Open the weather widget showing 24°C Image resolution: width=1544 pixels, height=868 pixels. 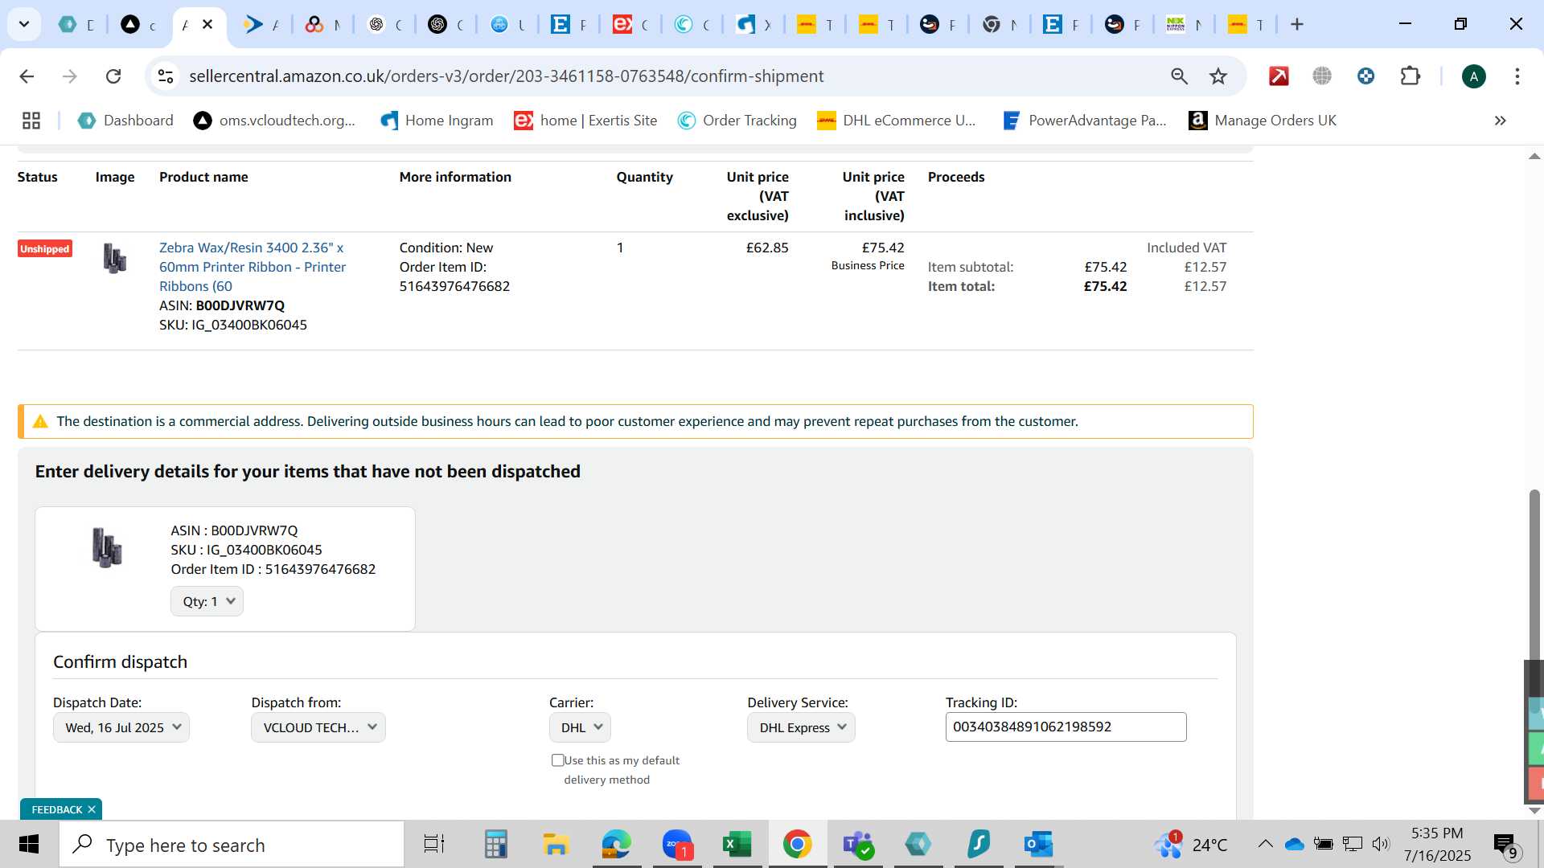(x=1191, y=845)
